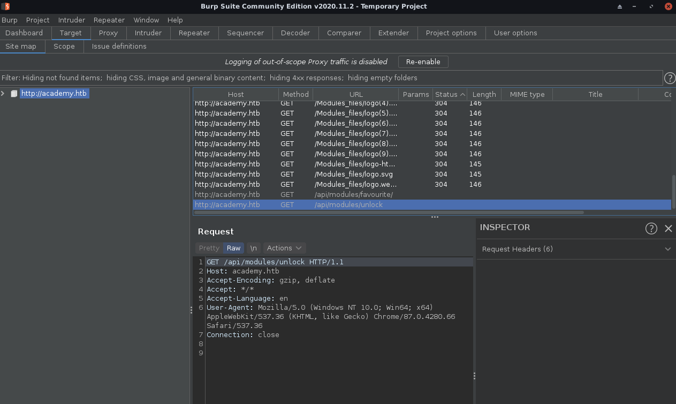Open the Scope sub-tab
Image resolution: width=676 pixels, height=404 pixels.
(64, 46)
